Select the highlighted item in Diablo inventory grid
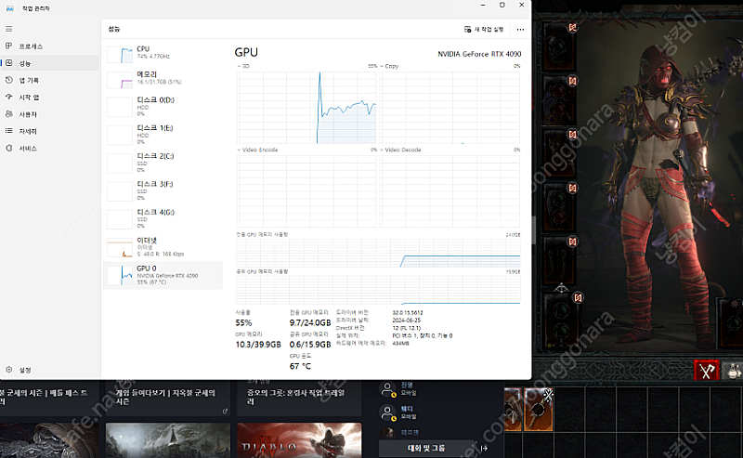 (539, 409)
